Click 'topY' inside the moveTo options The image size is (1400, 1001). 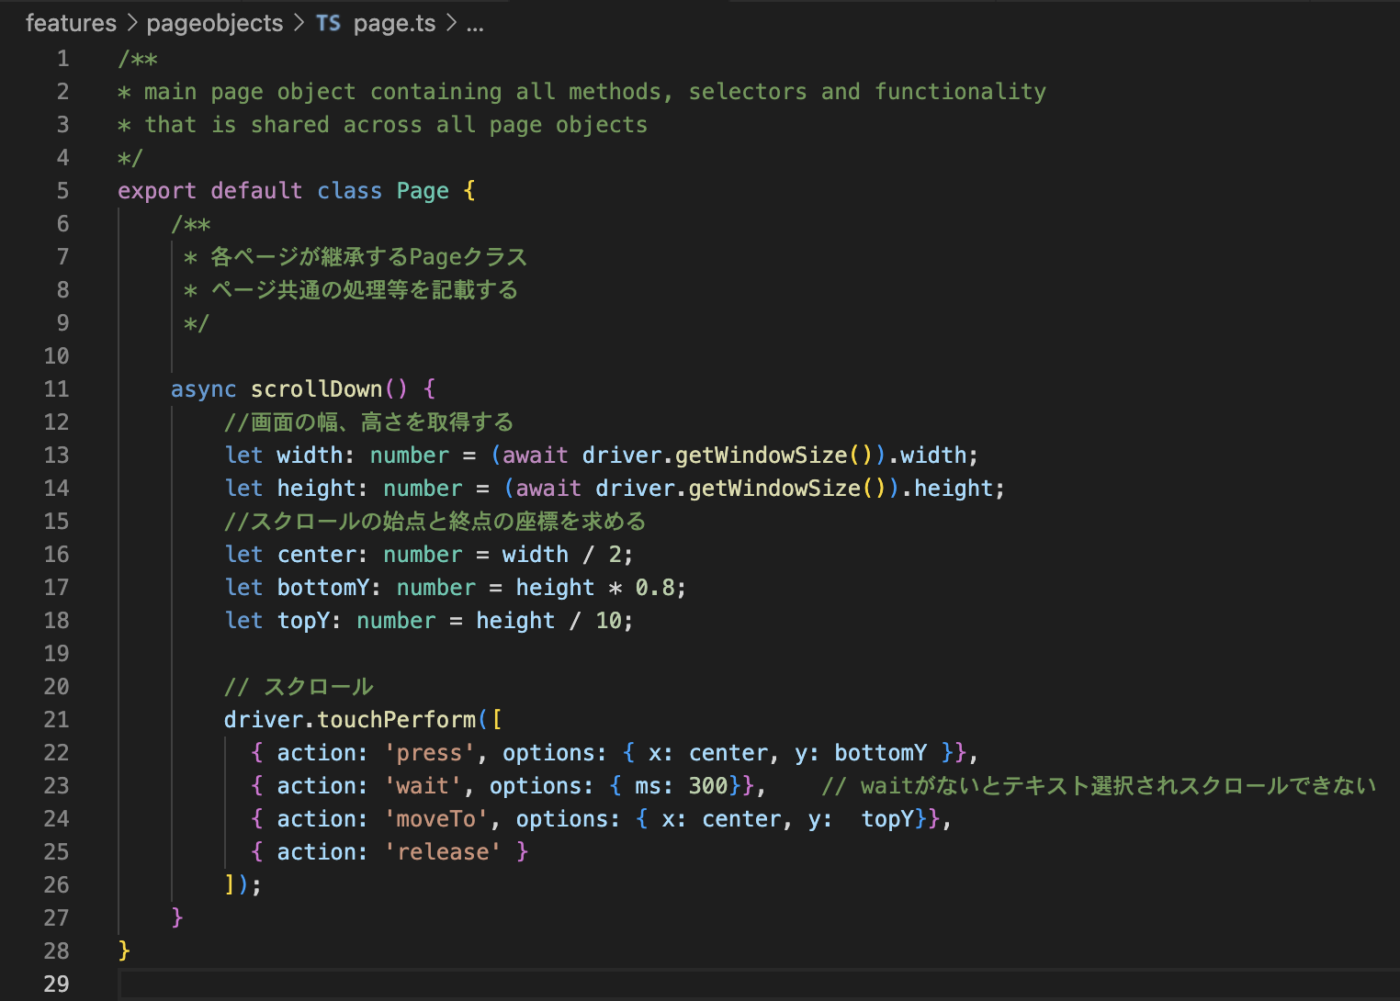[x=887, y=819]
